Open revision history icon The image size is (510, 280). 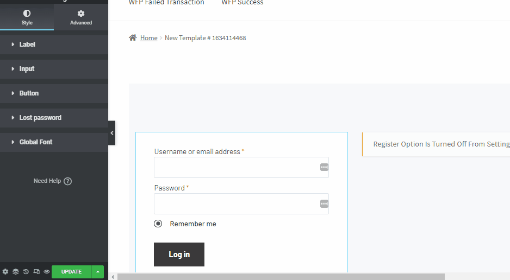pos(26,271)
